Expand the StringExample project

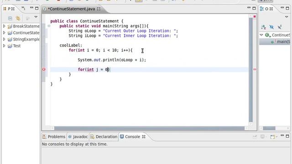point(4,39)
